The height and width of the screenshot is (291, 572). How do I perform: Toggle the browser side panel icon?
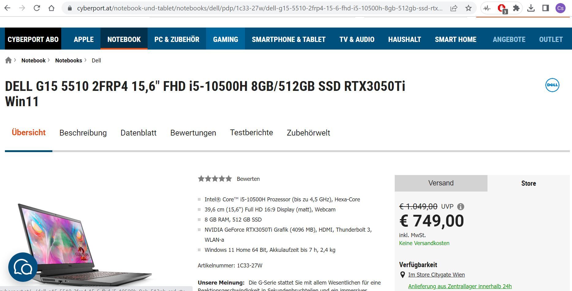545,8
